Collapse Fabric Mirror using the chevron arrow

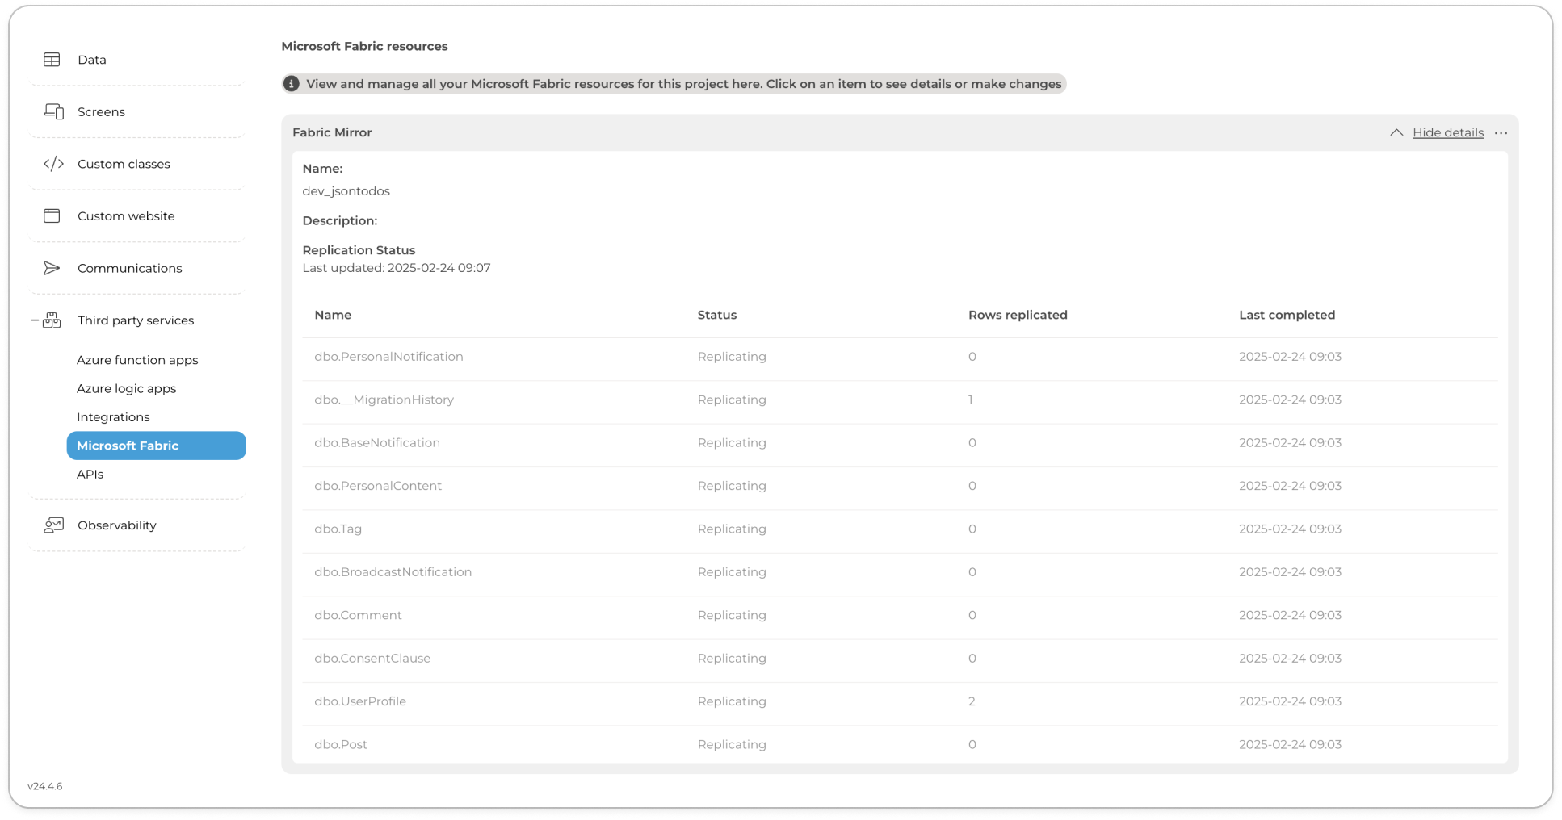click(x=1396, y=132)
